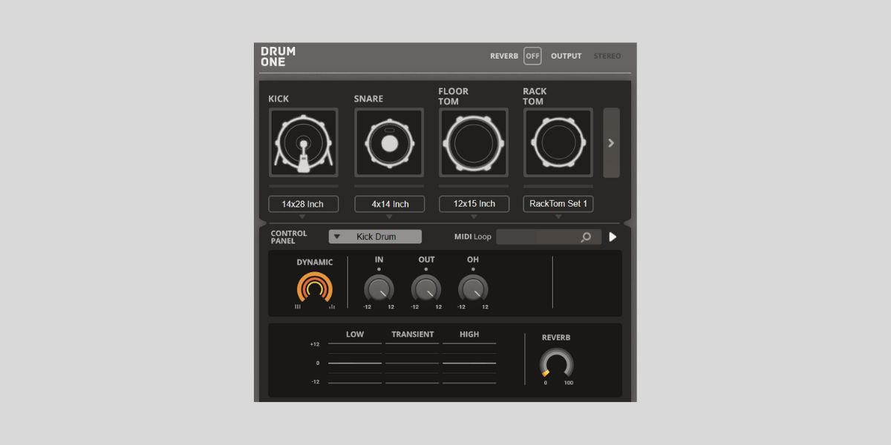891x445 pixels.
Task: Open the 4x14 Inch snare size dropdown
Action: [x=389, y=204]
